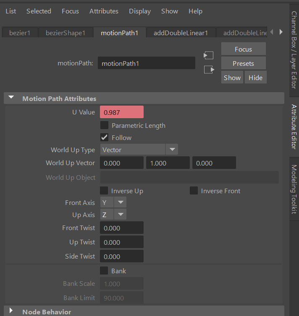Viewport: 299px width, 316px height.
Task: Open the List menu
Action: click(x=10, y=11)
